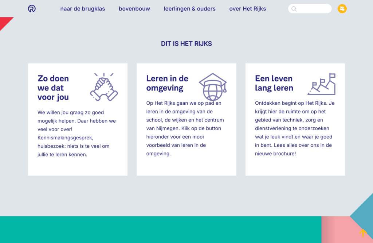This screenshot has height=243, width=373.
Task: Click the magnifying glass search icon
Action: click(294, 8)
